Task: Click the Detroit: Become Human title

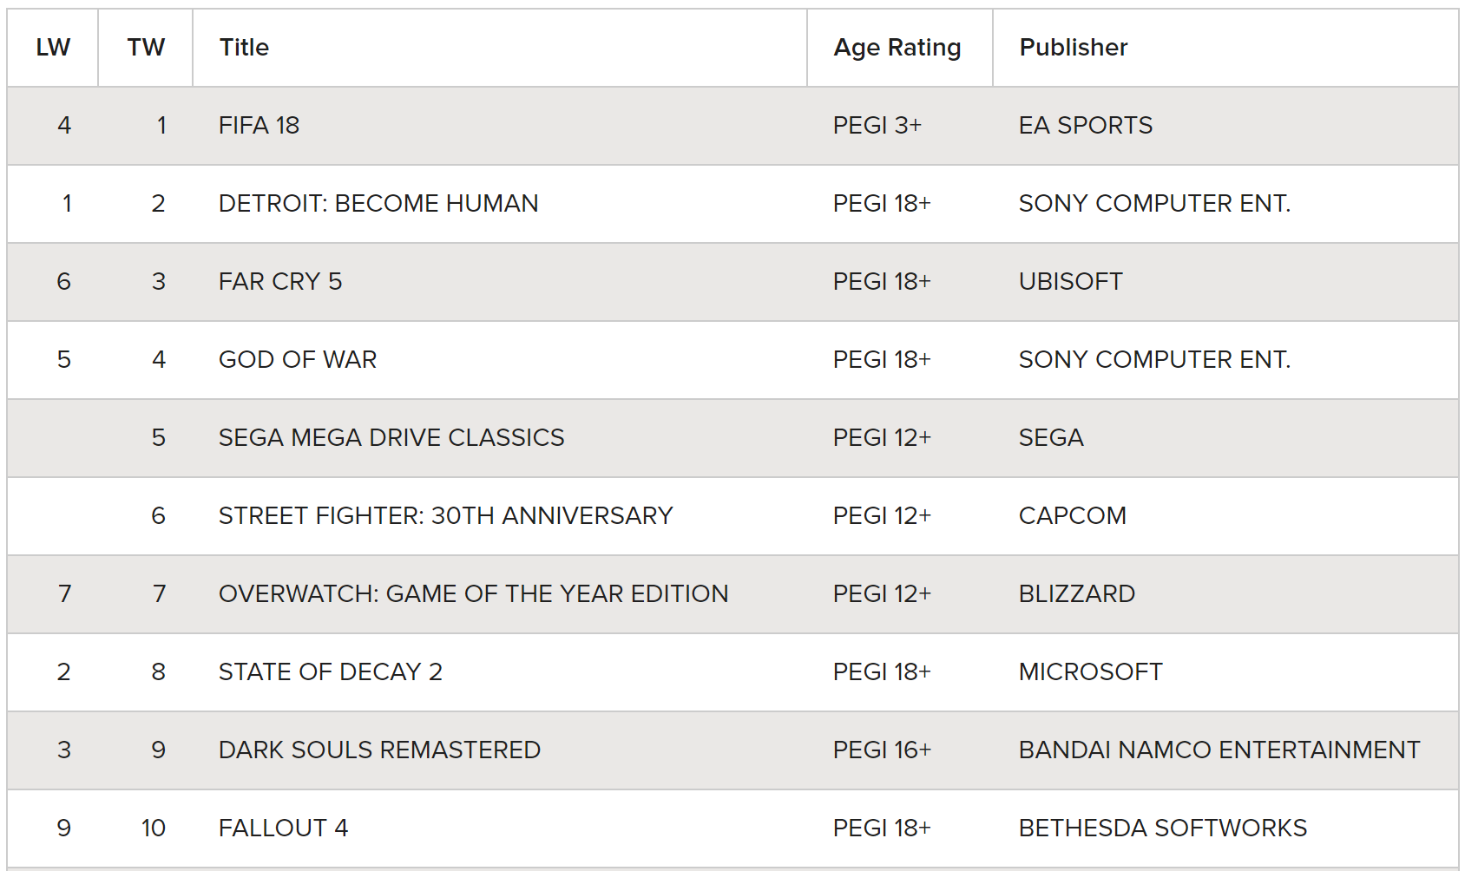Action: point(378,204)
